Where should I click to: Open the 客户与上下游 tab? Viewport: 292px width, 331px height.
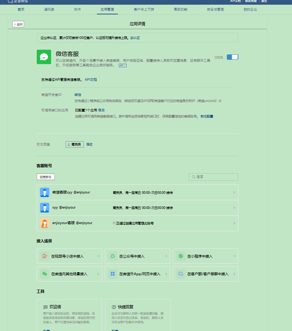pos(144,9)
